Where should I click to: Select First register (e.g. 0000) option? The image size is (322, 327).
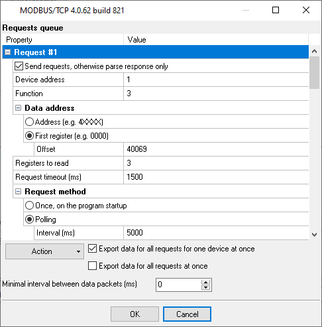click(x=29, y=136)
